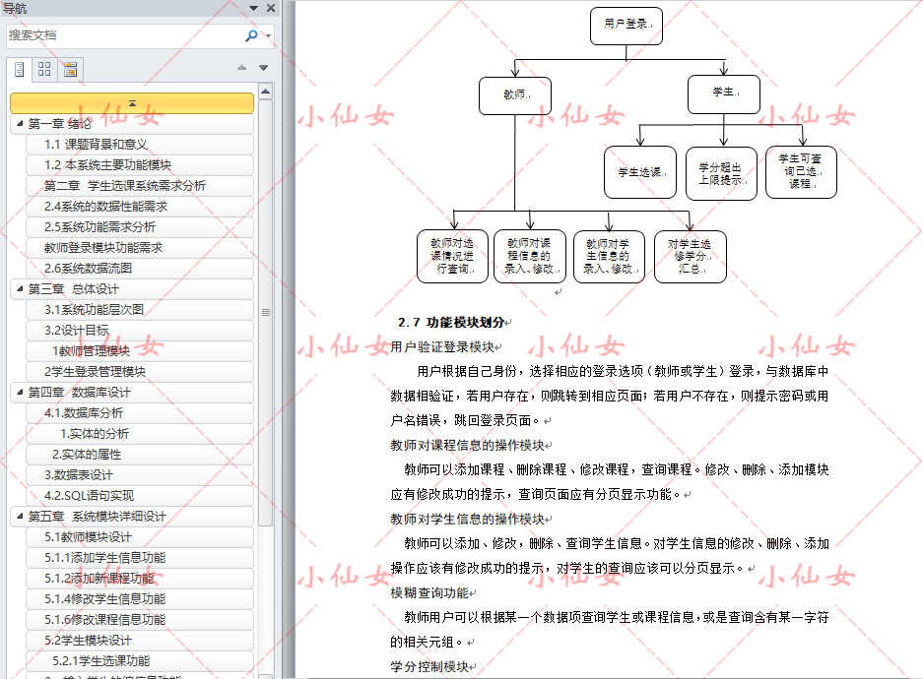Select heading 2.实体的属性
This screenshot has width=923, height=679.
click(x=140, y=455)
